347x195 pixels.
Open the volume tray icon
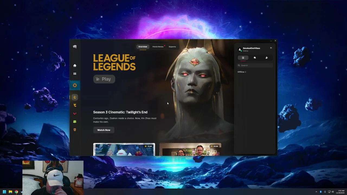[333, 192]
